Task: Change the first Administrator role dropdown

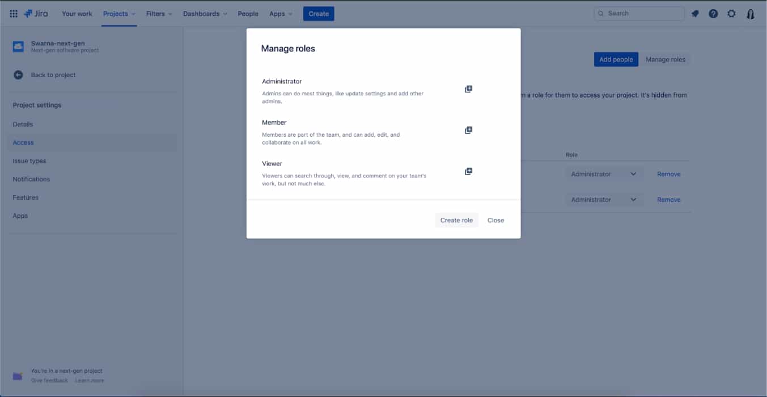Action: click(603, 174)
